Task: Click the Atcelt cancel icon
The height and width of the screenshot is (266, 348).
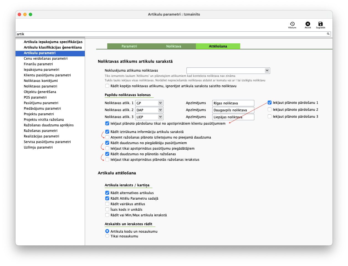Action: [308, 25]
